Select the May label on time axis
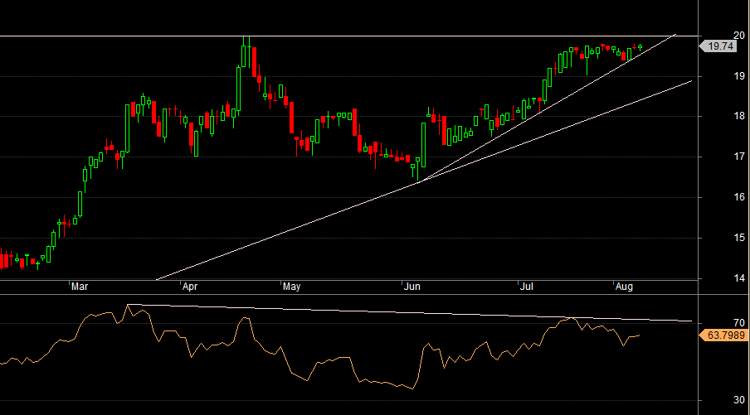Viewport: 750px width, 415px height. [x=291, y=287]
